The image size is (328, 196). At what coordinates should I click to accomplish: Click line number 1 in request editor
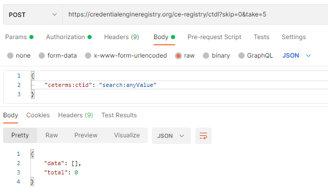[19, 76]
